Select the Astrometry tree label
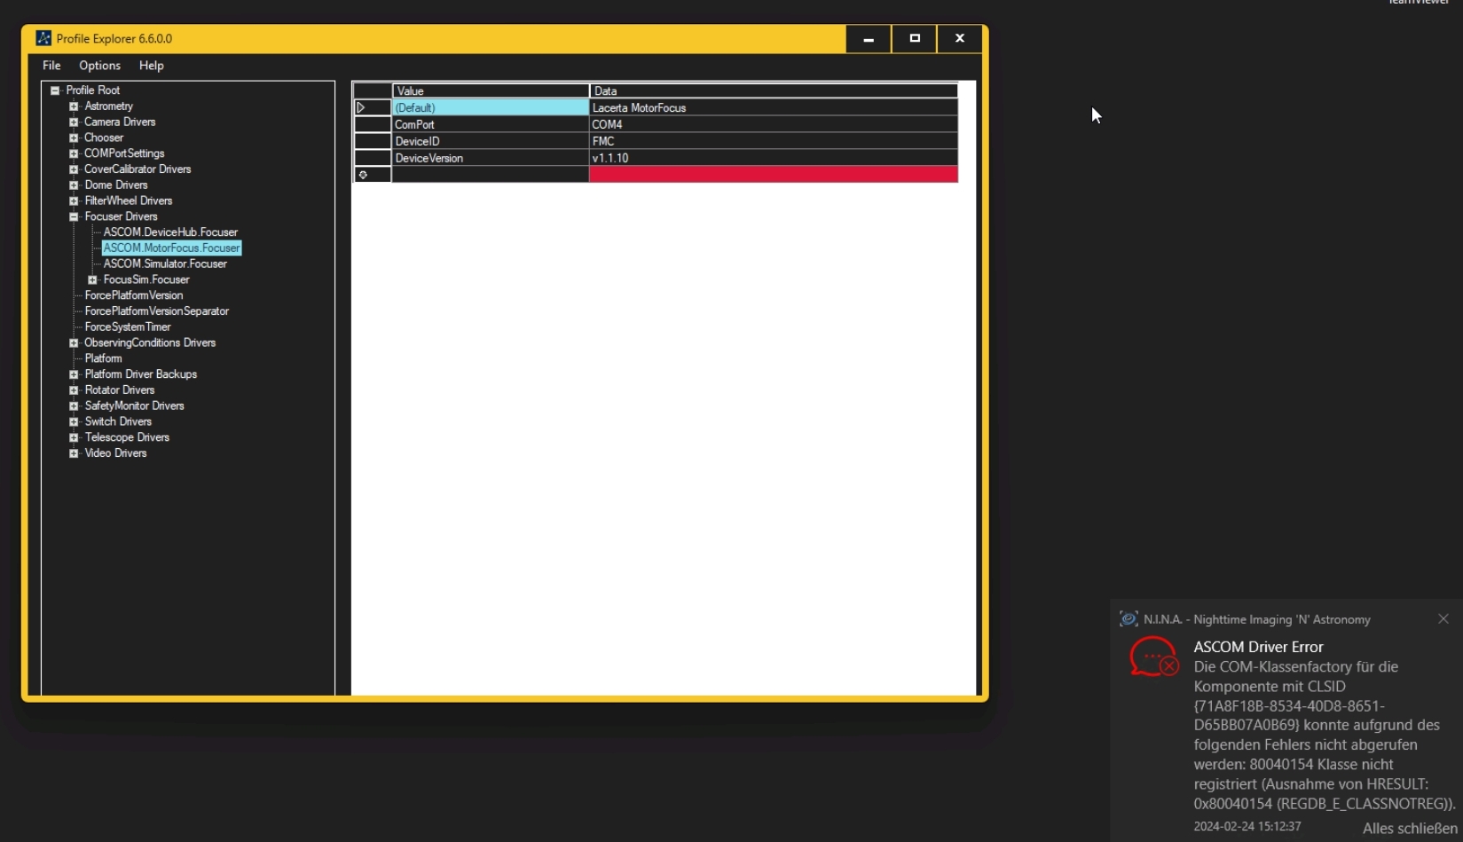1463x842 pixels. click(108, 106)
